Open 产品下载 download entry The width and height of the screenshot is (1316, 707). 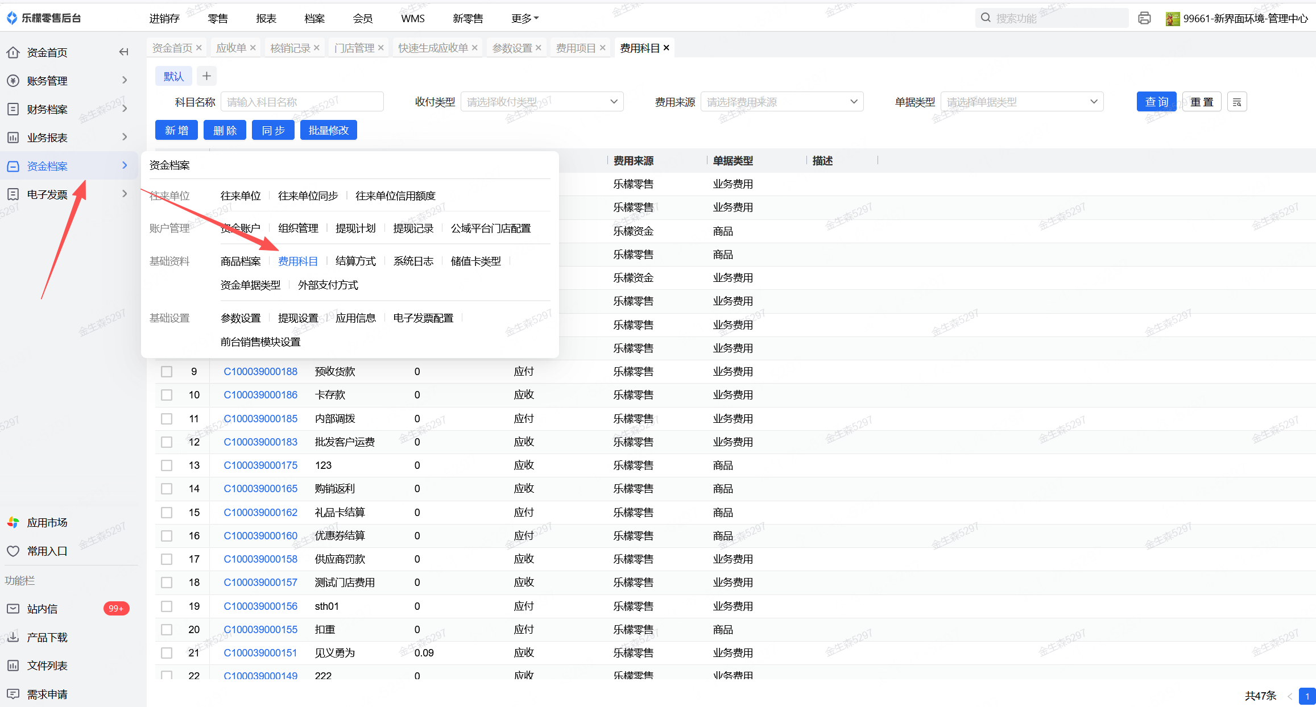(47, 637)
